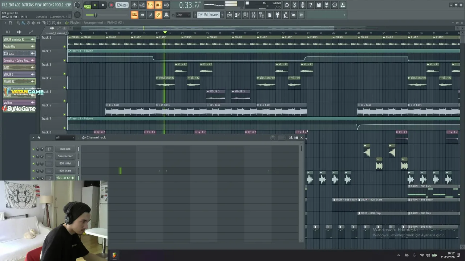The height and width of the screenshot is (261, 465).
Task: Click the 808 Kick channel button
Action: 65,149
